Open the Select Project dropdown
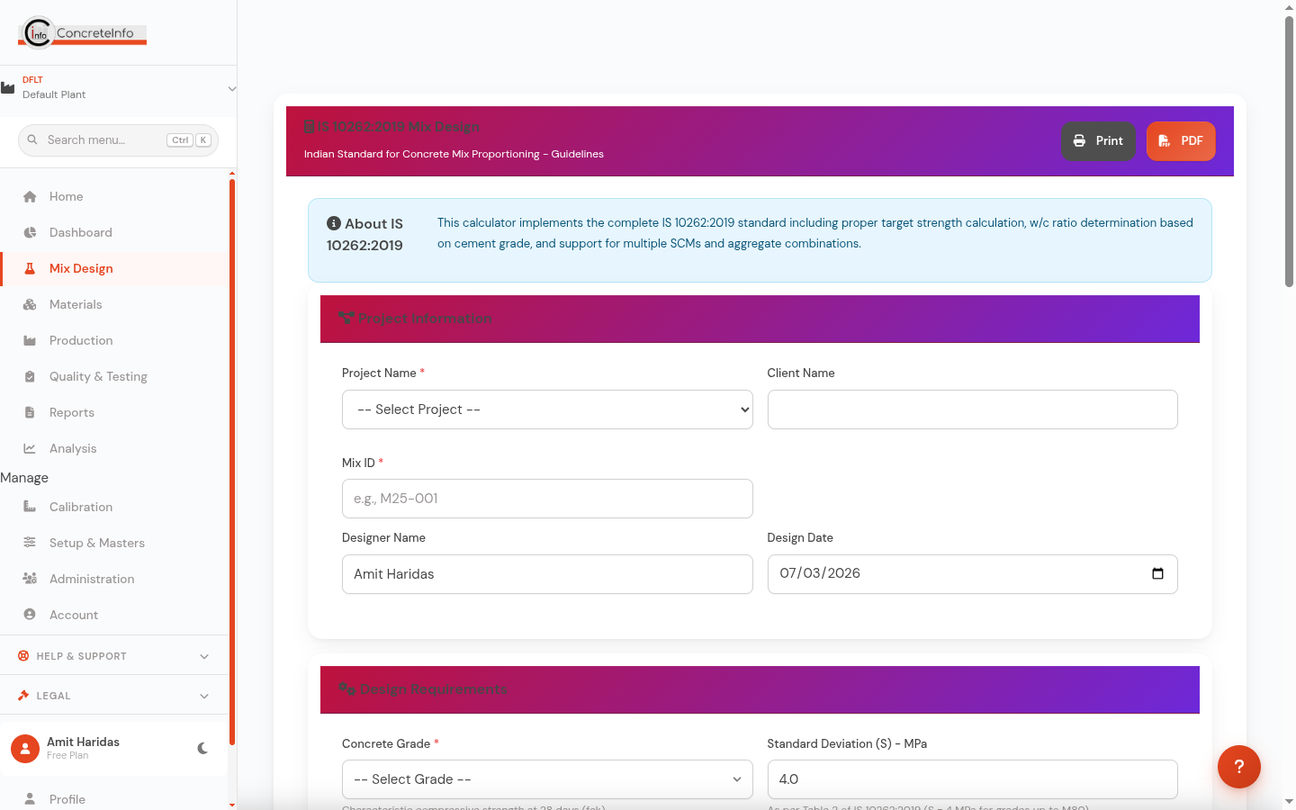The width and height of the screenshot is (1296, 810). [547, 409]
